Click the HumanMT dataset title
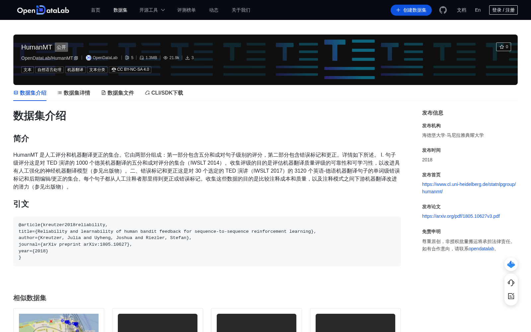531x332 pixels. tap(37, 47)
